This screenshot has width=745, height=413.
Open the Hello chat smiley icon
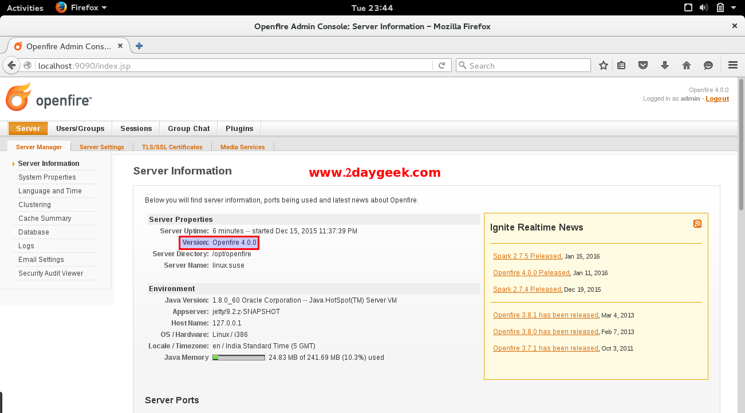click(708, 65)
